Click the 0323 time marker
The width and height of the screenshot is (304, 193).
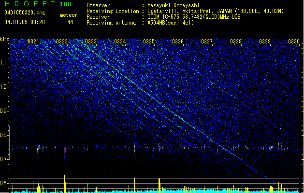[91, 41]
